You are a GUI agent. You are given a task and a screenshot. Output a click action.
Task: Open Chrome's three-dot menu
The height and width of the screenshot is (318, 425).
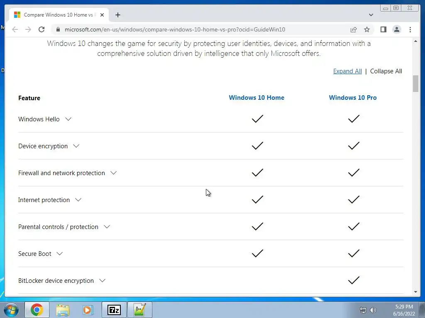(x=410, y=29)
